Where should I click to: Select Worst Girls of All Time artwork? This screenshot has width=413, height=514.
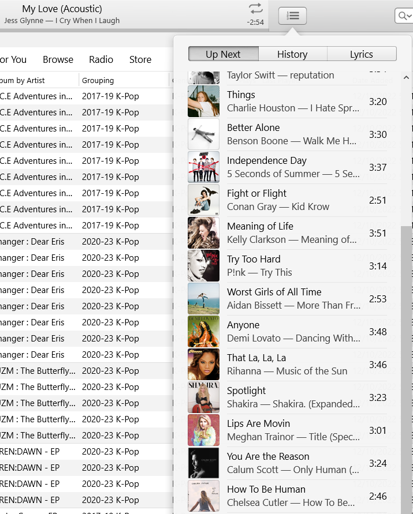[203, 299]
